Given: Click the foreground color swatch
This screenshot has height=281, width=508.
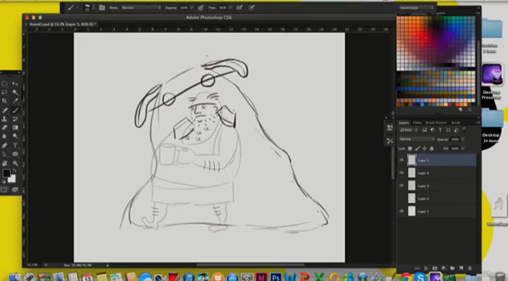Looking at the screenshot, I should coord(6,173).
